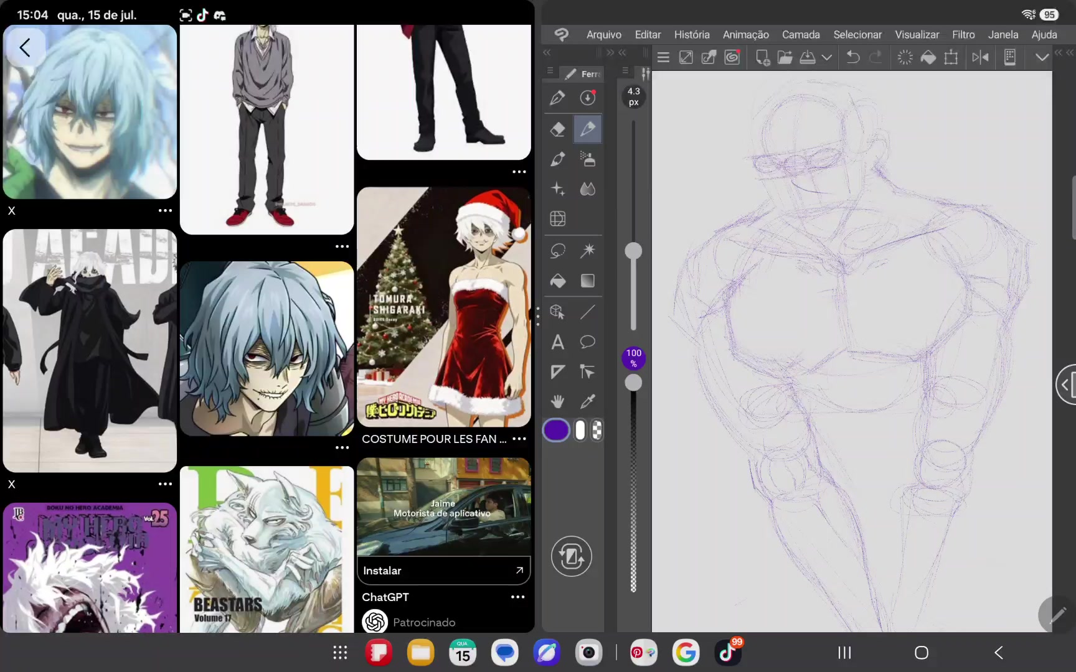Select the Text tool
This screenshot has width=1076, height=672.
point(557,342)
